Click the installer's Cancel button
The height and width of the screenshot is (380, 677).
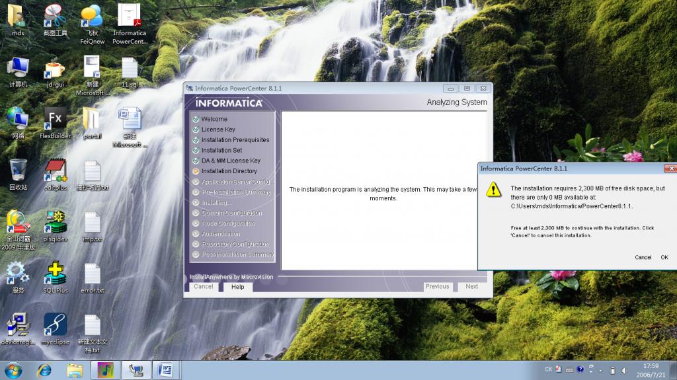tap(204, 287)
